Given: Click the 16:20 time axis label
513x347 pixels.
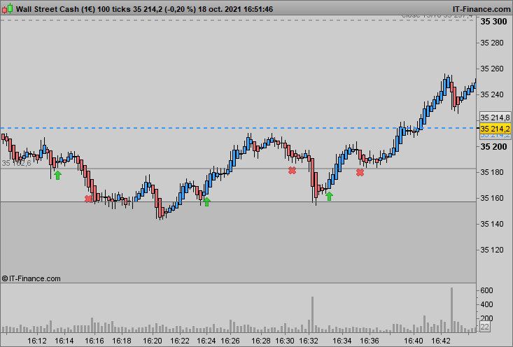Looking at the screenshot, I should coord(153,341).
